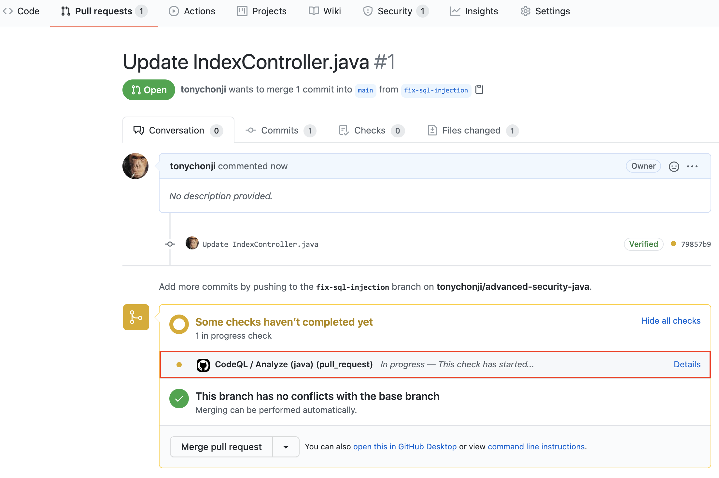The height and width of the screenshot is (478, 719).
Task: Switch to the Commits tab
Action: (x=280, y=131)
